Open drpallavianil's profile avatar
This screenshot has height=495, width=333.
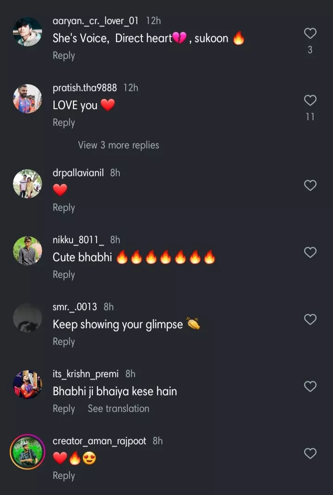27,183
